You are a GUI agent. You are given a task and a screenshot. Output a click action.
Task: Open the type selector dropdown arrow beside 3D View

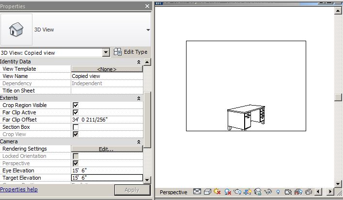pyautogui.click(x=148, y=30)
